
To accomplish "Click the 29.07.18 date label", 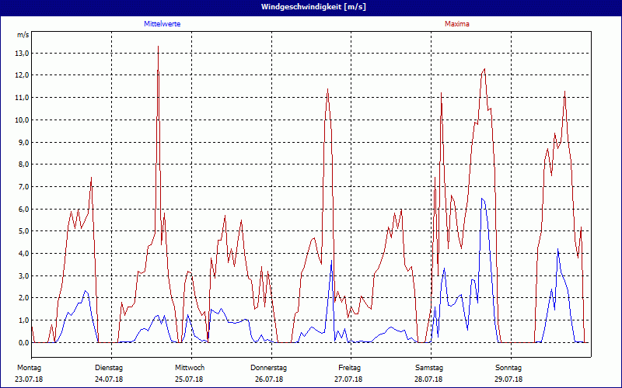I will pos(508,379).
